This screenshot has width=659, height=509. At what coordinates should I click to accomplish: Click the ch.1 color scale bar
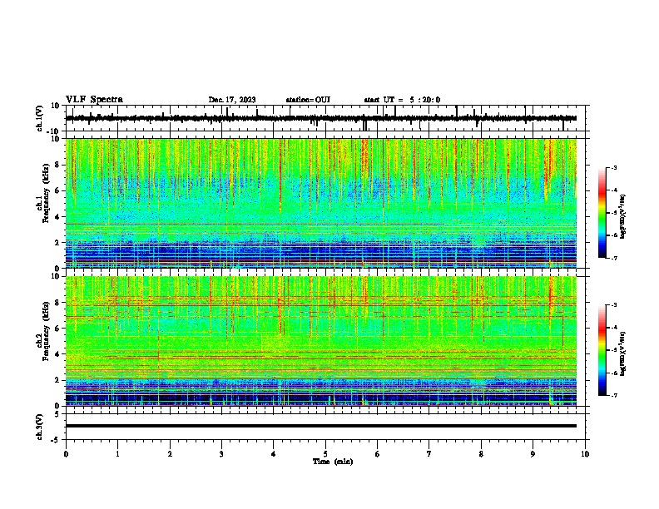[x=602, y=213]
